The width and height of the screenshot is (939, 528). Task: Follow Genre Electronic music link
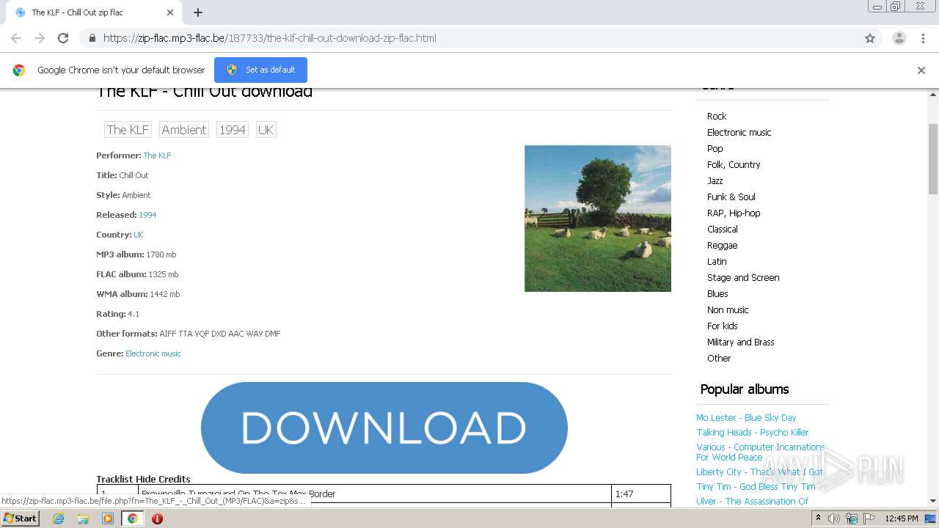(153, 353)
